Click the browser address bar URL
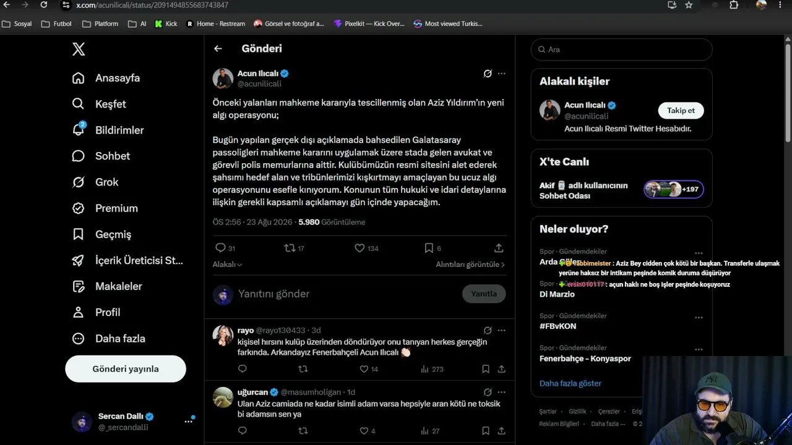792x445 pixels. pyautogui.click(x=152, y=5)
